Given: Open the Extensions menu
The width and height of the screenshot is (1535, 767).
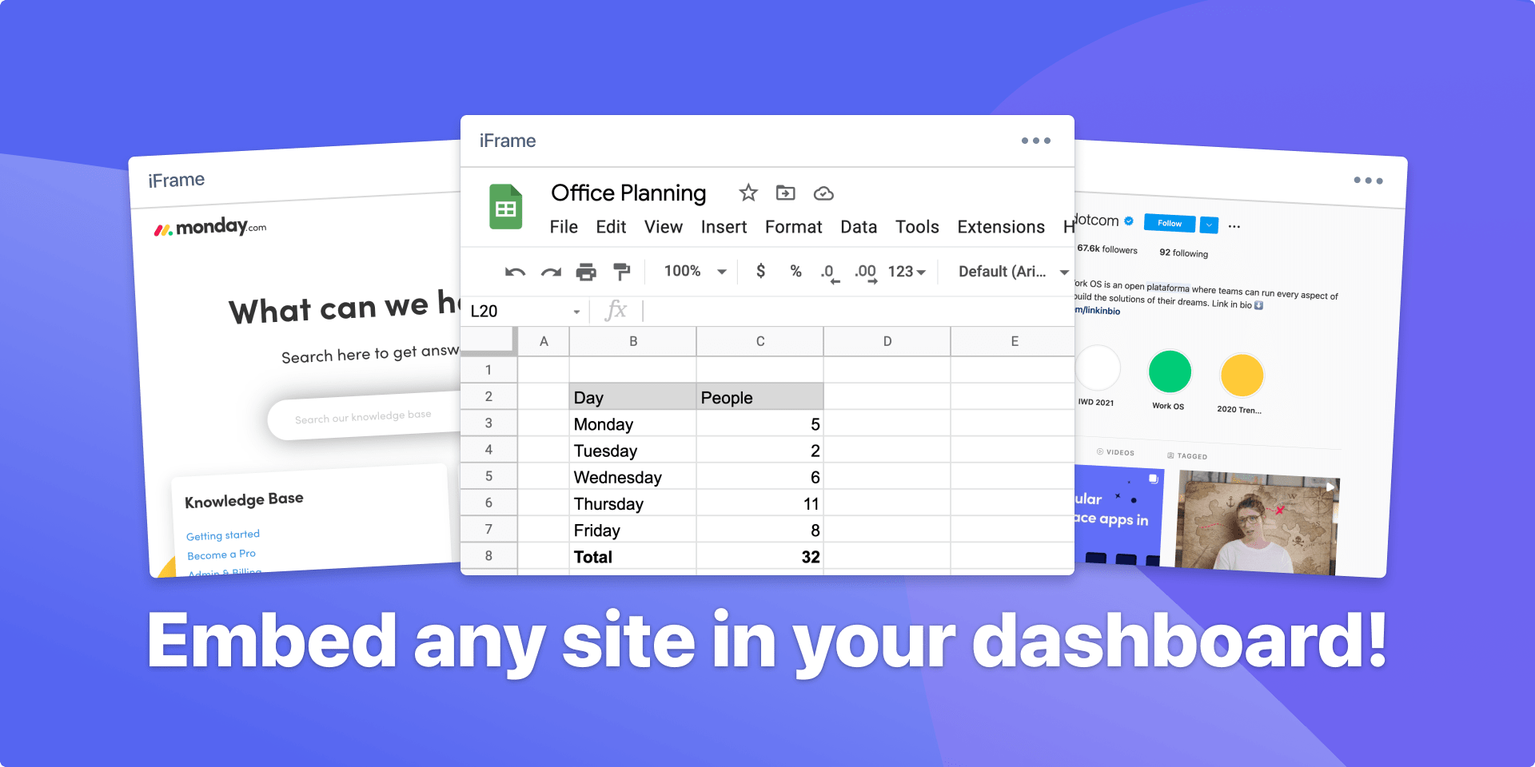Looking at the screenshot, I should coord(1001,227).
